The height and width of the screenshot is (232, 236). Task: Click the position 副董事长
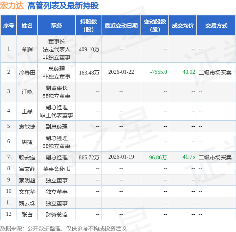[56, 88]
